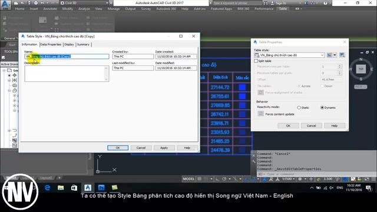This screenshot has height=212, width=377.
Task: Select the Layout2 tab
Action: [x=46, y=178]
